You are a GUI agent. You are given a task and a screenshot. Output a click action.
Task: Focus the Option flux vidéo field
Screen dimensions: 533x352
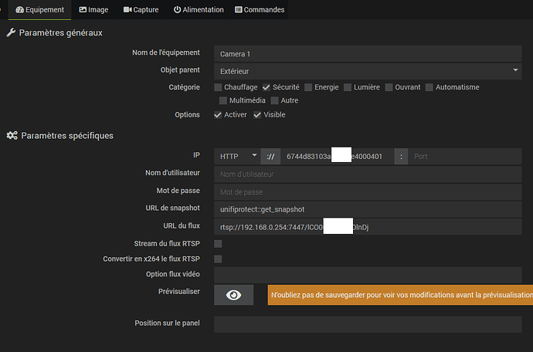tap(368, 275)
